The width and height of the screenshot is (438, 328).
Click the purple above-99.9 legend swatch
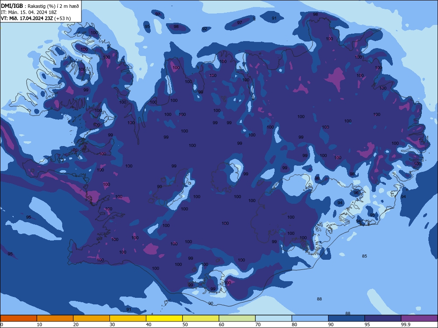tap(419, 318)
